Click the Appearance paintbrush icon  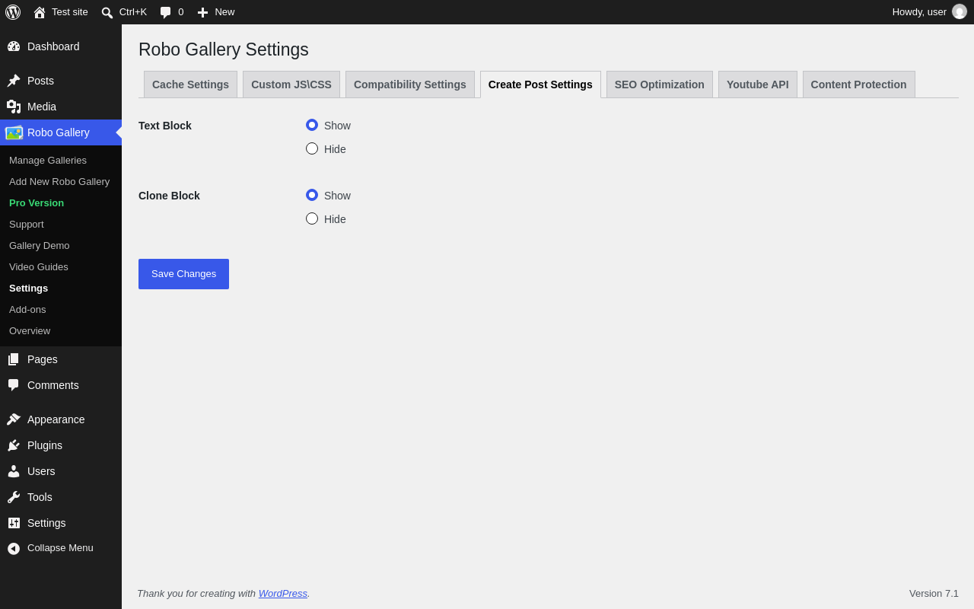click(14, 419)
